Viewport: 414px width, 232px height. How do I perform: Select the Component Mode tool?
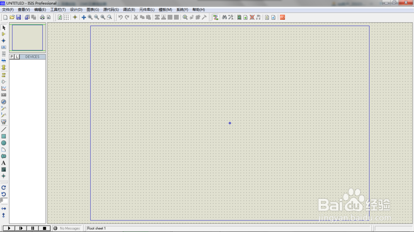[4, 34]
